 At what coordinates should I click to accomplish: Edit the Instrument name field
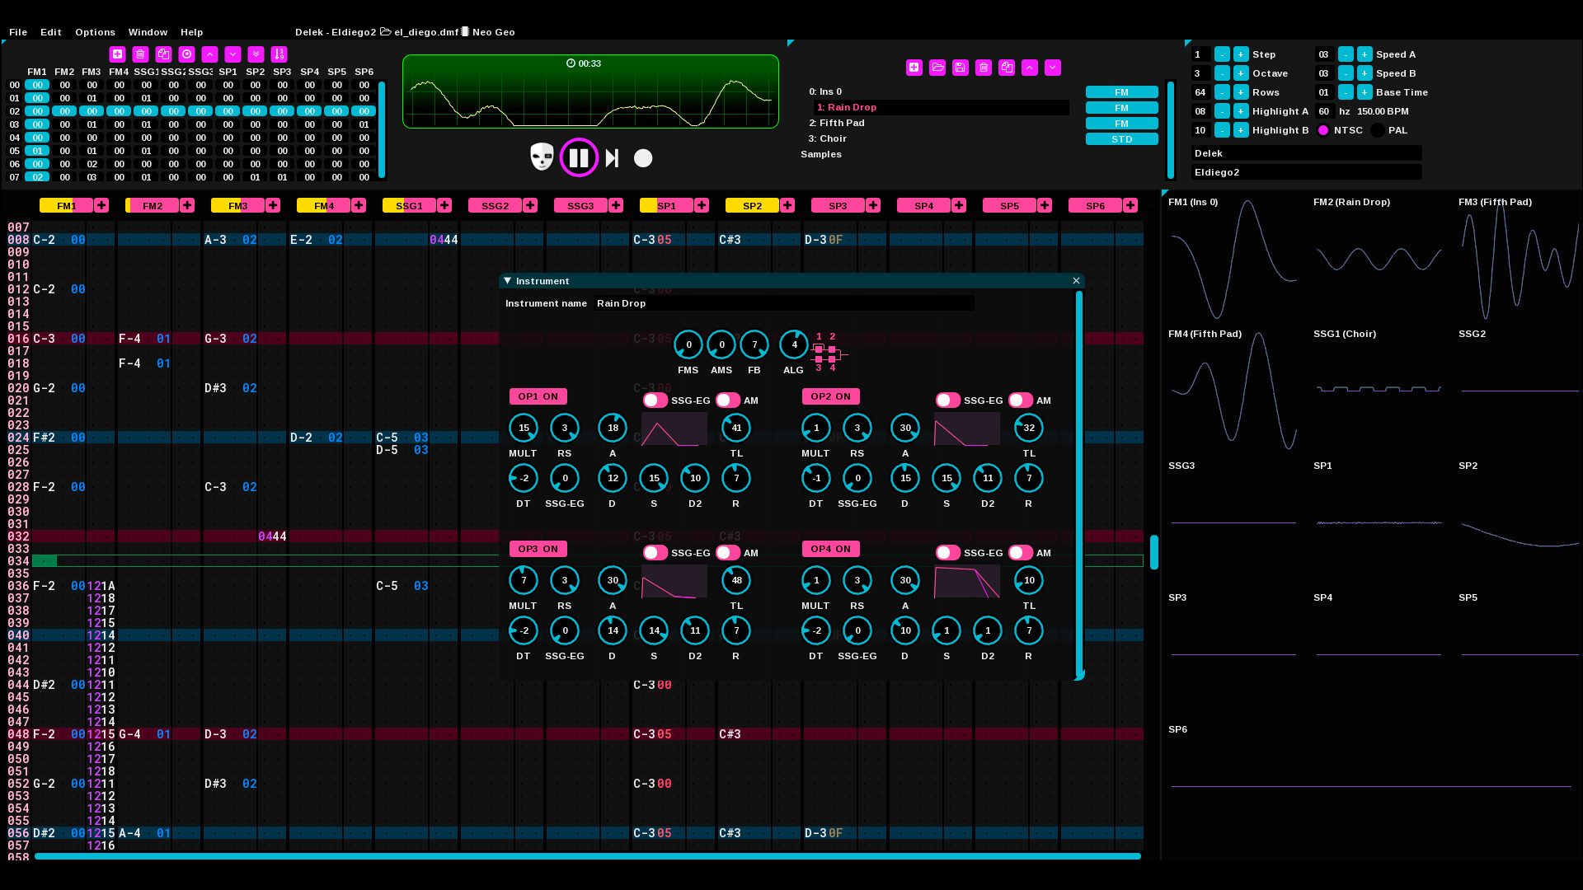[783, 303]
